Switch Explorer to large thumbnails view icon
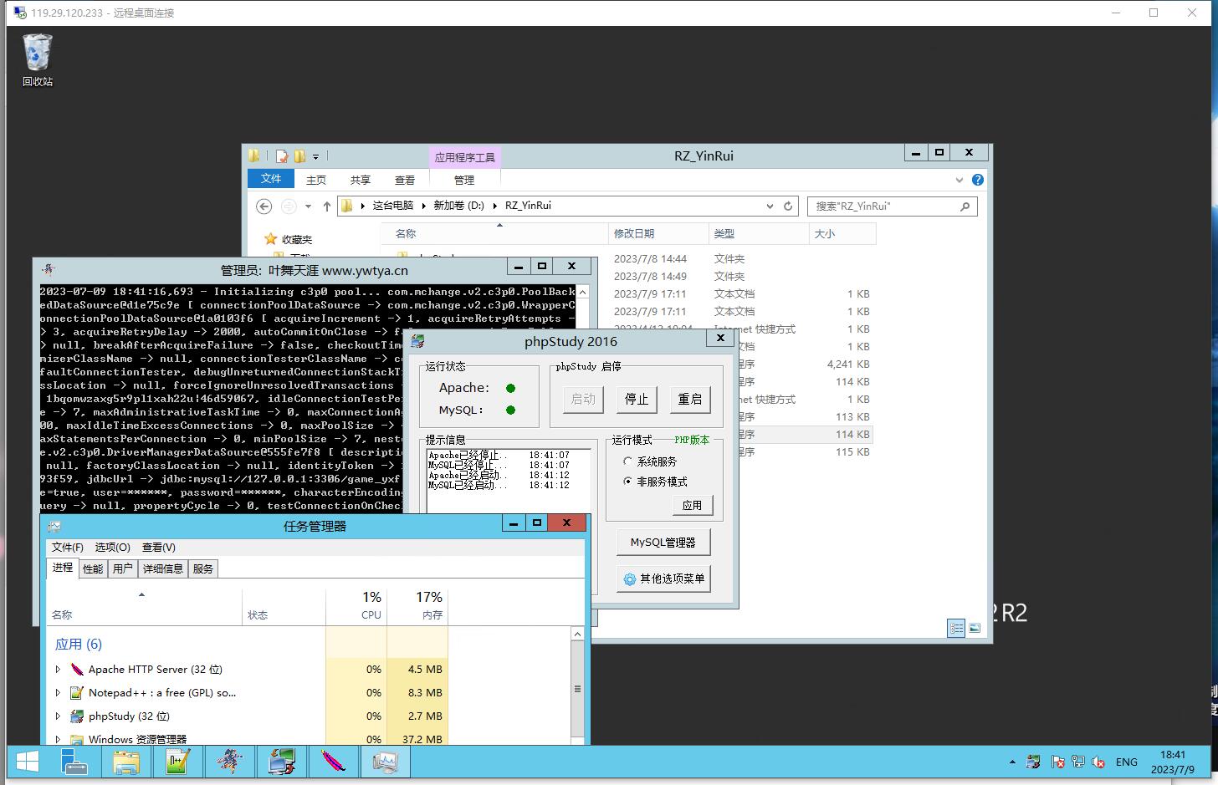This screenshot has width=1218, height=785. coord(975,628)
